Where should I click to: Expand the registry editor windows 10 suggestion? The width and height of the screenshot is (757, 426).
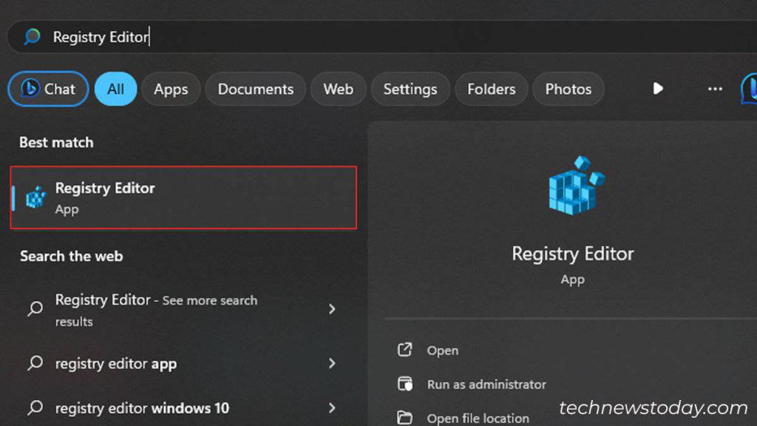[x=333, y=408]
